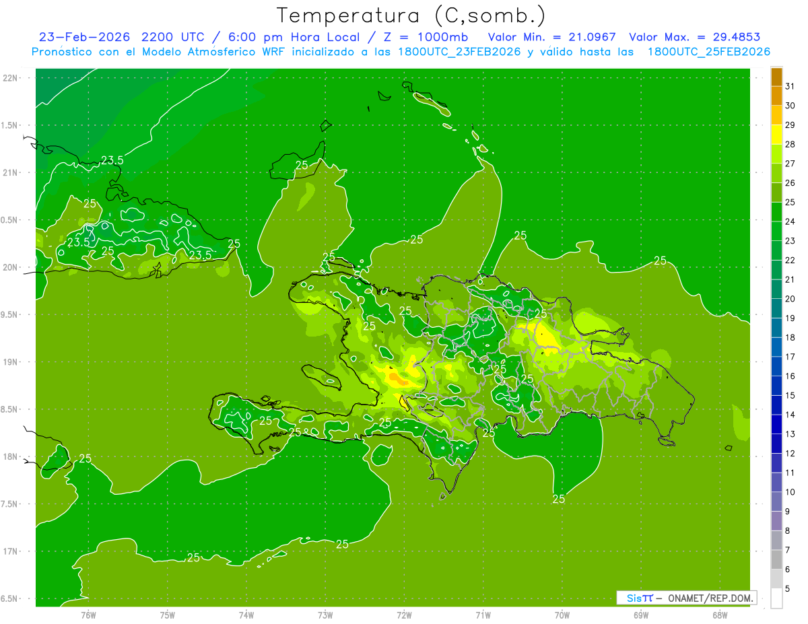Pick the lime swatch between 27 and 28
The height and width of the screenshot is (624, 808).
click(x=776, y=153)
